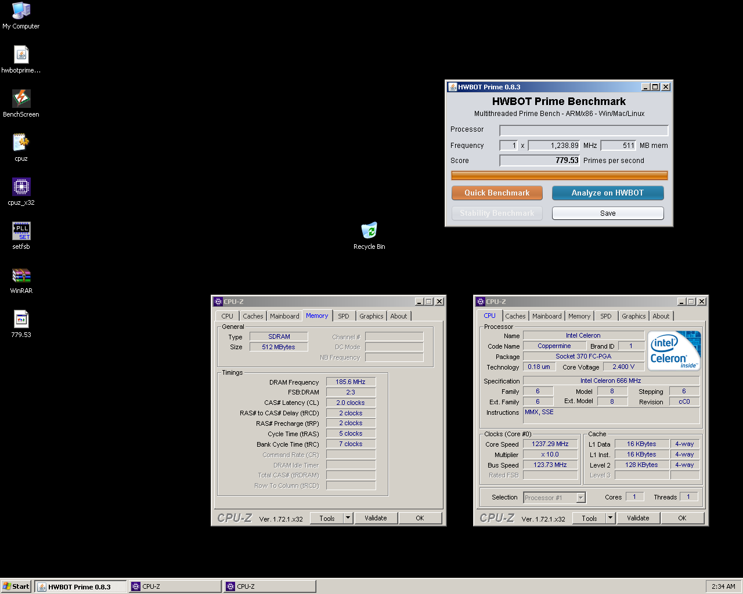Click the Save button in HWBOT Prime
The image size is (743, 594).
point(608,213)
